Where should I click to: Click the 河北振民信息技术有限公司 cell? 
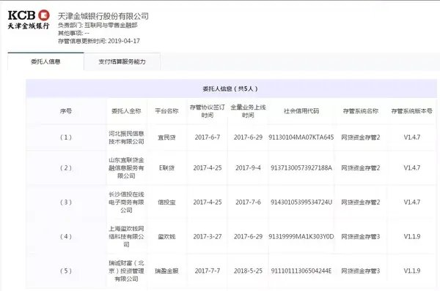coord(126,137)
